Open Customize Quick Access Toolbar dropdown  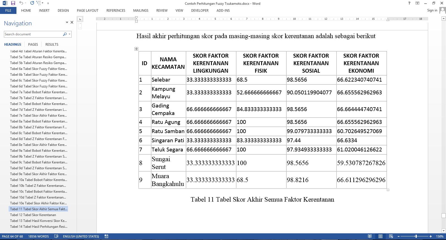tap(48, 3)
